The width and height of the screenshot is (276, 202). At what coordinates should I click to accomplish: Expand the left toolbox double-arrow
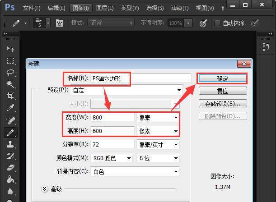pos(5,33)
